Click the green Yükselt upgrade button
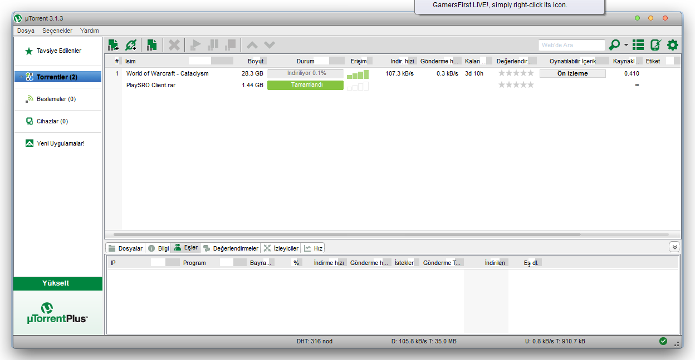 pos(58,284)
